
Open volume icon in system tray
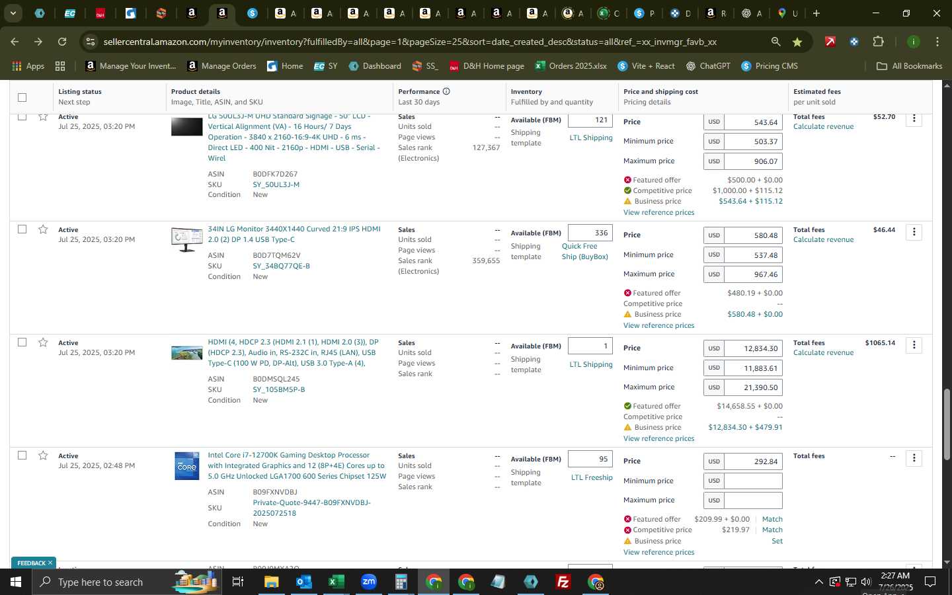866,582
